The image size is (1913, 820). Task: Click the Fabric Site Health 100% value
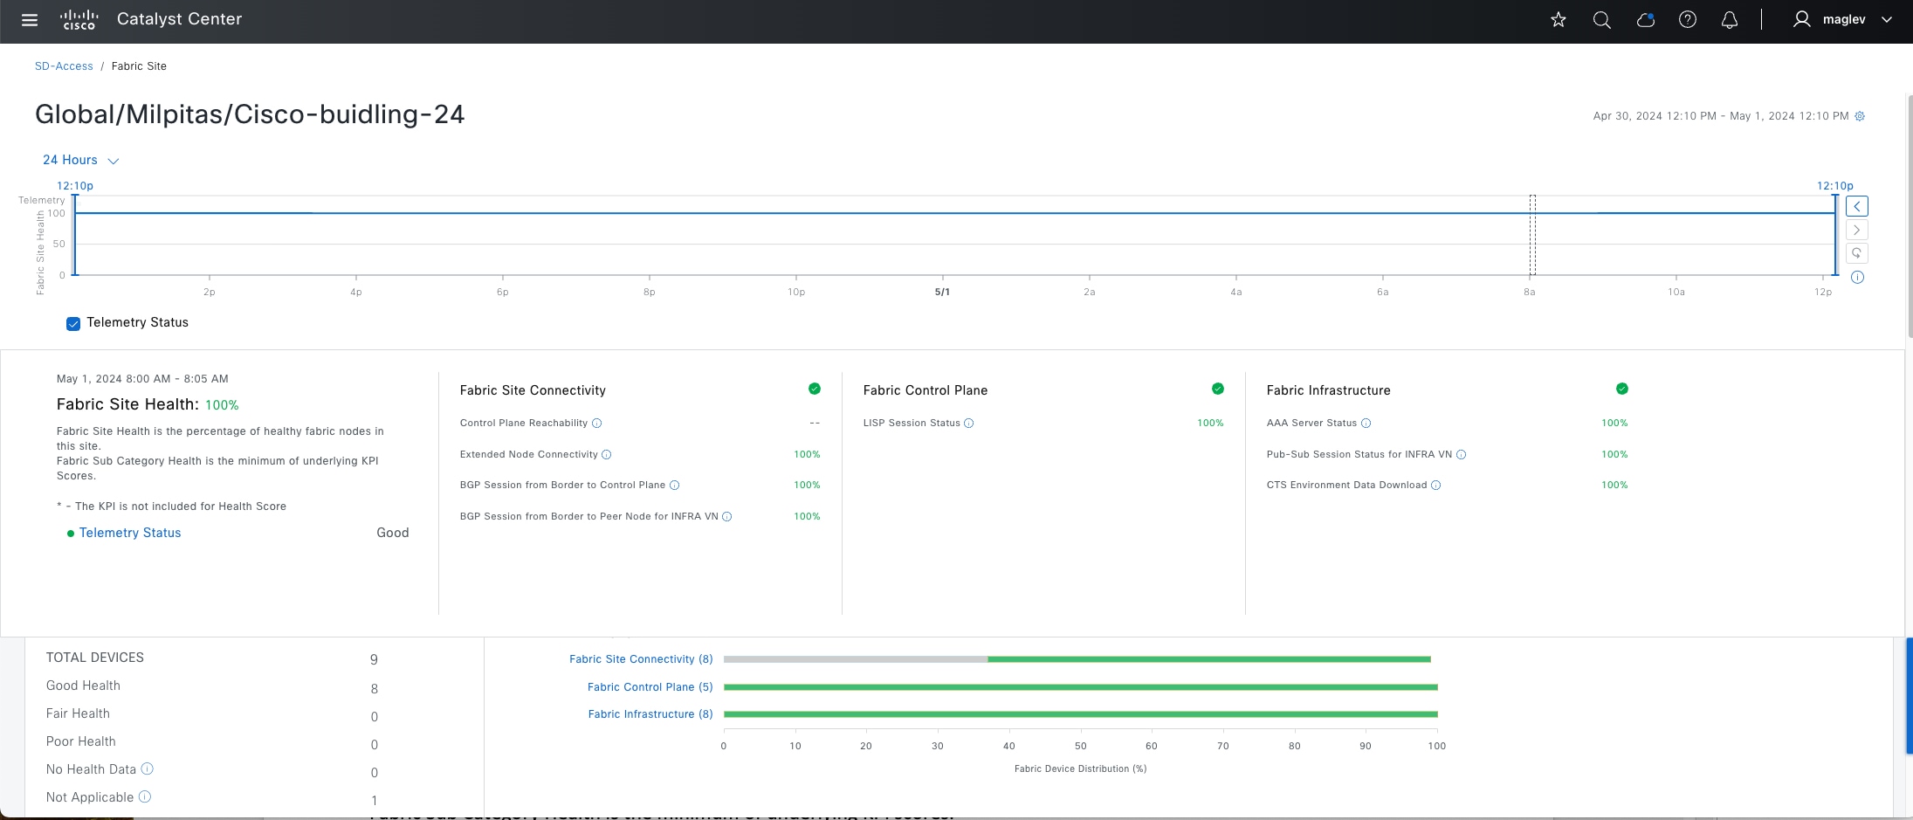click(x=222, y=405)
